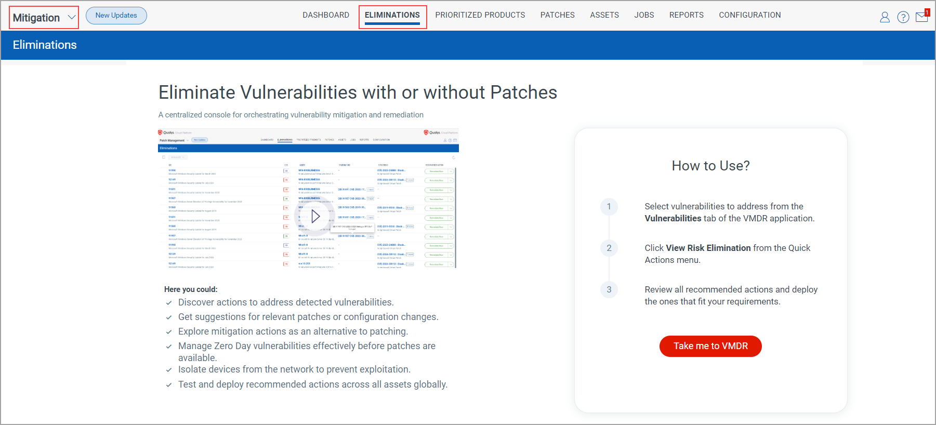Viewport: 936px width, 425px height.
Task: Click the 'How to Use?' heading
Action: point(710,166)
